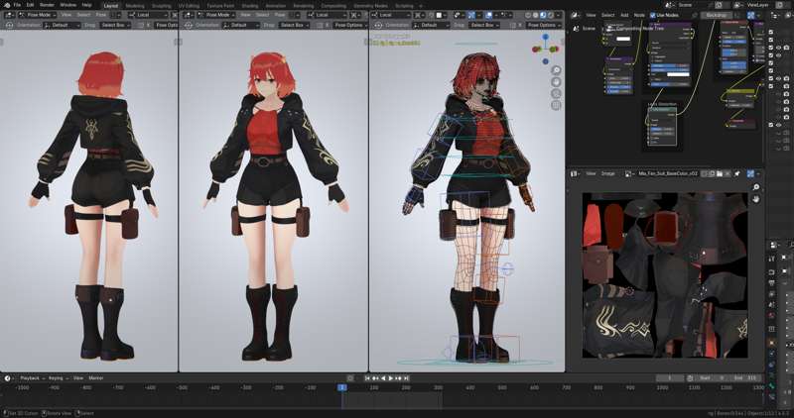
Task: Open Pose Mode dropdown in middle viewport
Action: [x=217, y=15]
